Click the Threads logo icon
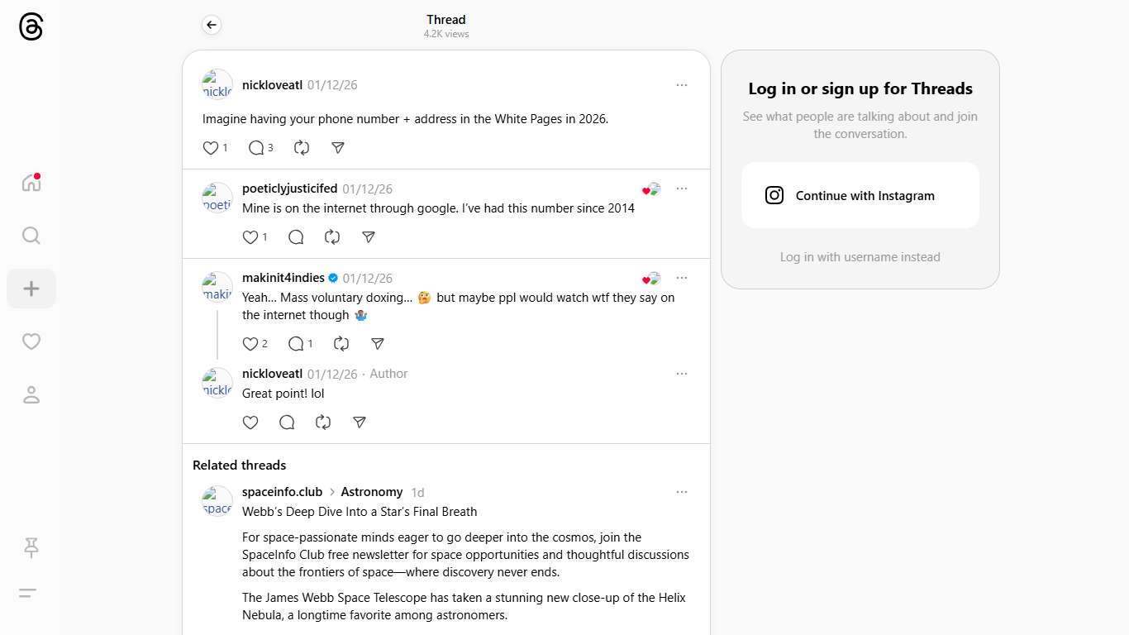 coord(31,26)
